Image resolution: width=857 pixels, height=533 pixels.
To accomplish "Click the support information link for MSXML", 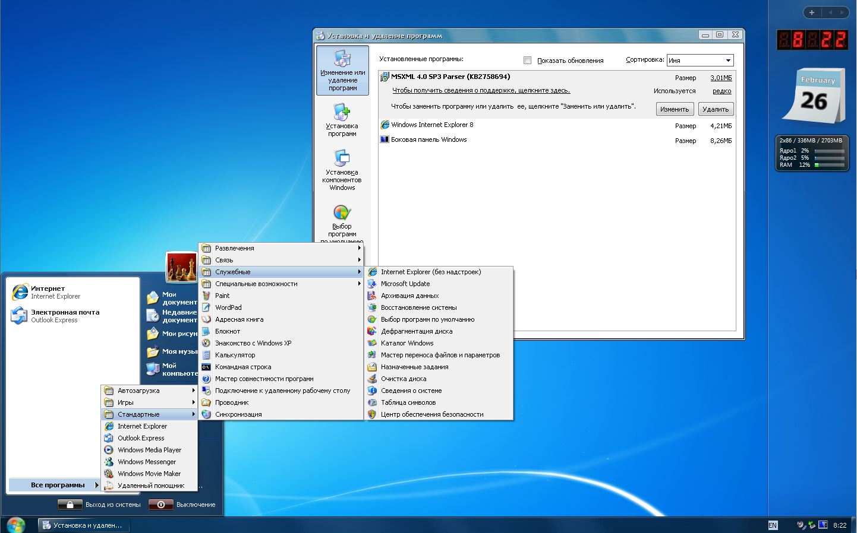I will pos(481,90).
